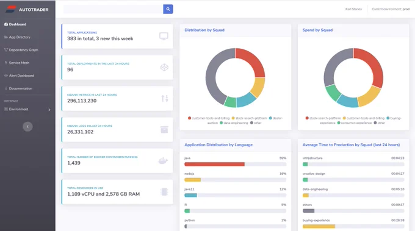Toggle stock-search-platform legend in Distribution by Squad
Screen dimensions: 415x231
(249, 118)
